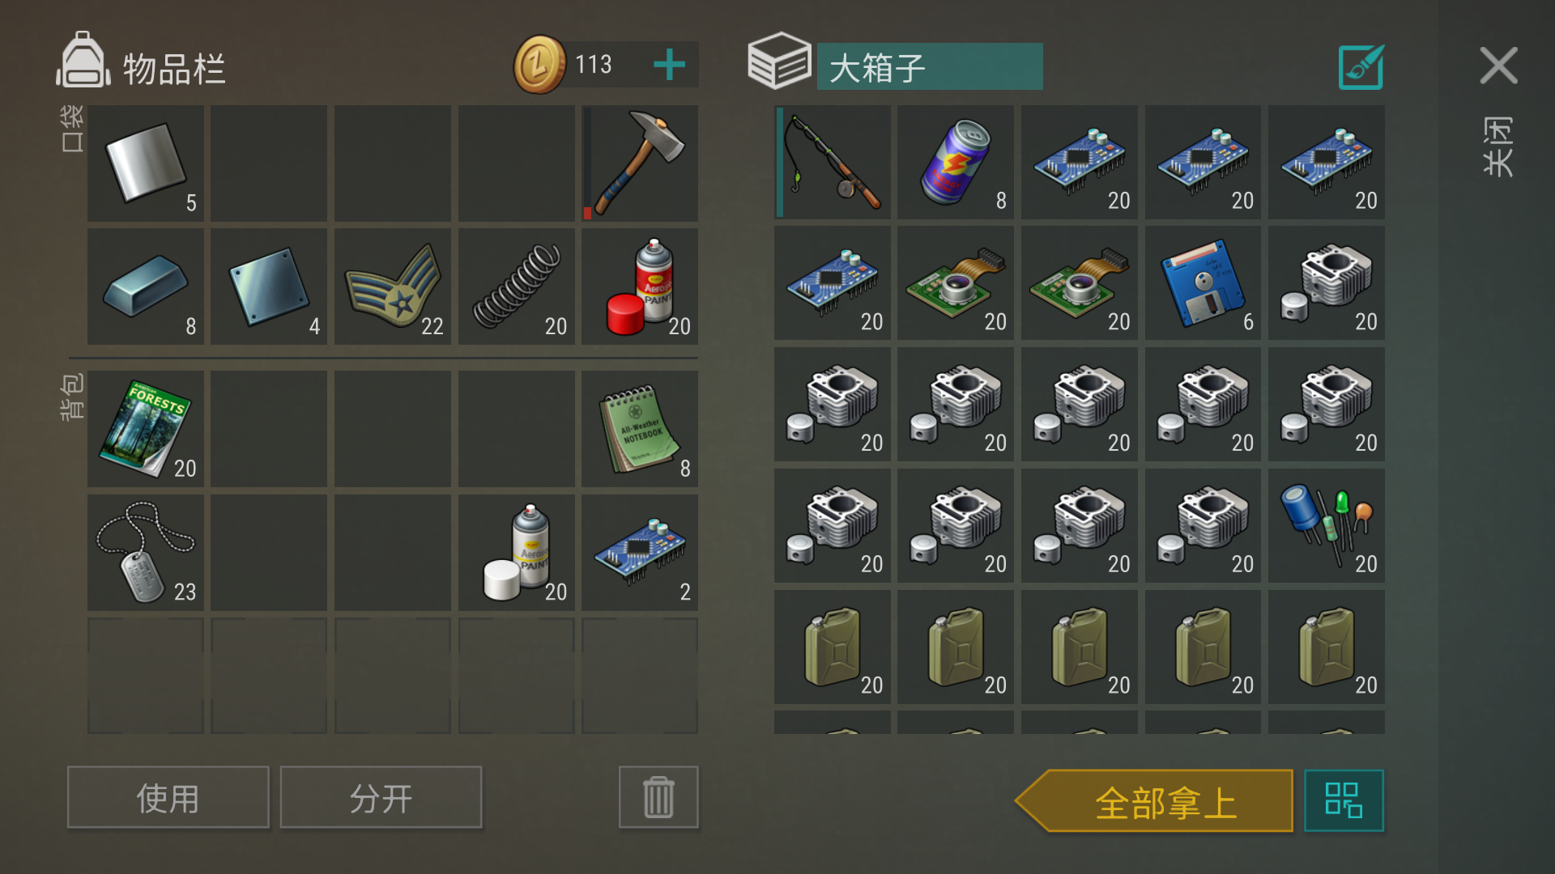Click the 大箱子 chest name field
1555x874 pixels.
coord(930,67)
